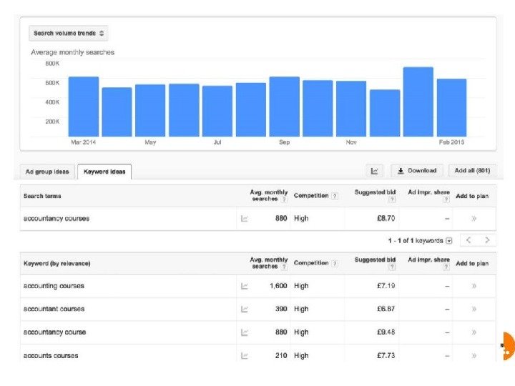Click the 1,600 monthly searches value
The width and height of the screenshot is (515, 386).
tap(278, 286)
